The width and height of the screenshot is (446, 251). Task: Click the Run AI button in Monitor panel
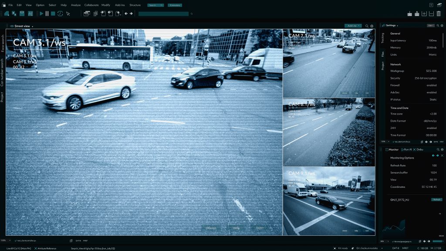coord(405,149)
